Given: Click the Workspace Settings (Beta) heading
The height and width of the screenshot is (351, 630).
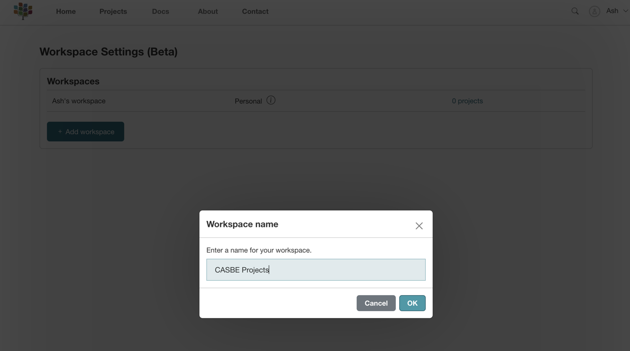Looking at the screenshot, I should point(109,52).
